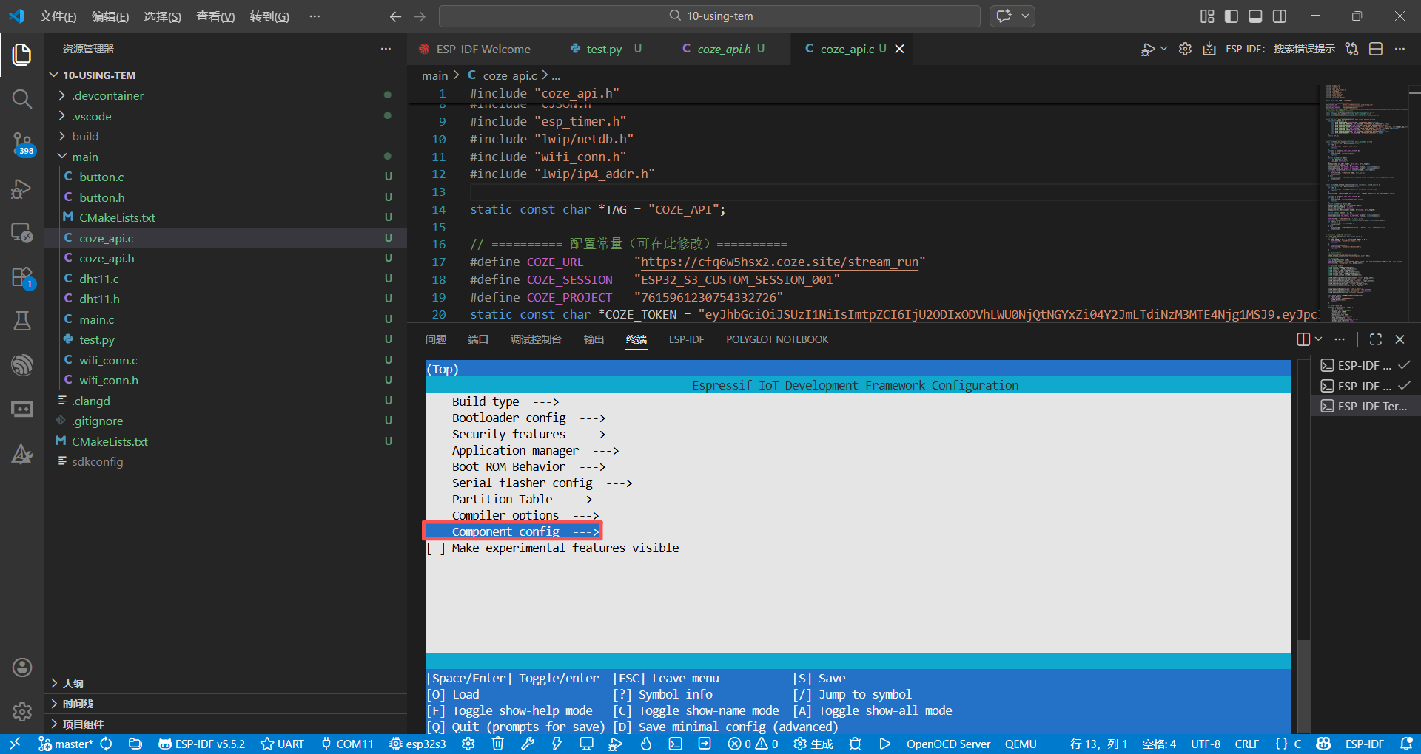Click the notification bell in status bar

[1407, 744]
